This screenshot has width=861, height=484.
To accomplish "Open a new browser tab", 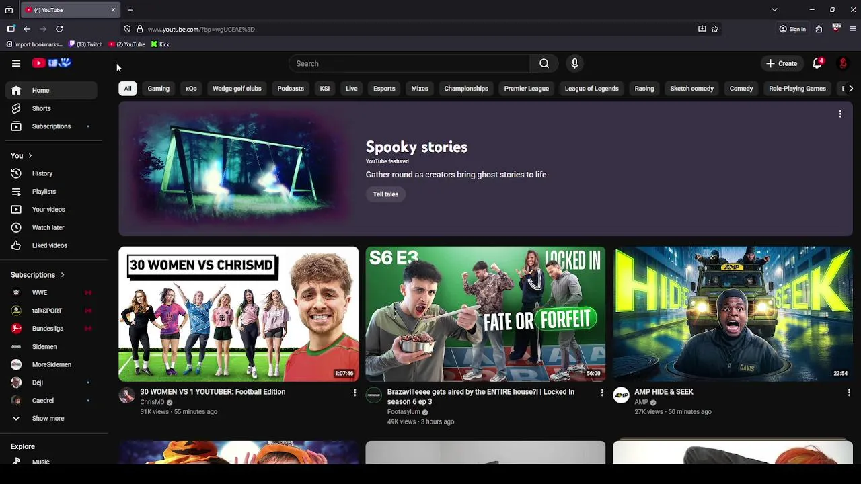I will (130, 10).
